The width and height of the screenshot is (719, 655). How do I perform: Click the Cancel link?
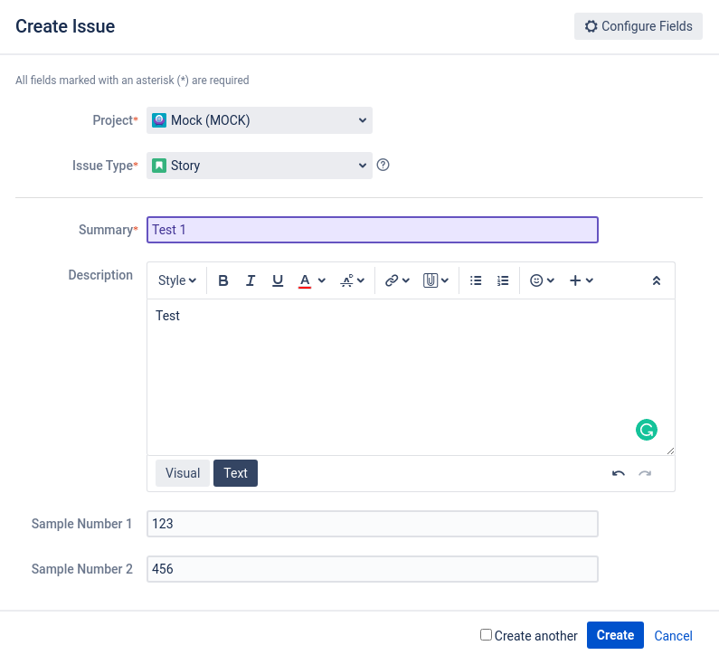coord(673,636)
